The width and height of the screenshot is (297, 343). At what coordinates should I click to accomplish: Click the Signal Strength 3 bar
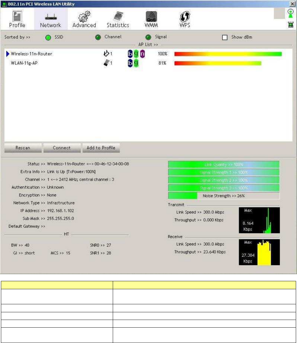pyautogui.click(x=224, y=188)
